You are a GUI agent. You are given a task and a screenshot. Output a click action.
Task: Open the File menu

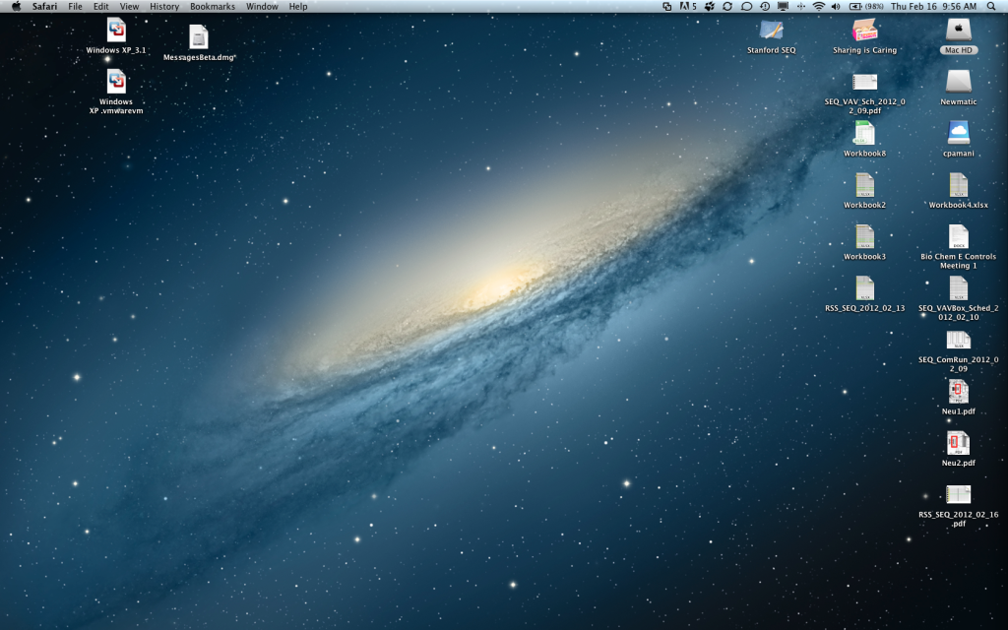[75, 7]
